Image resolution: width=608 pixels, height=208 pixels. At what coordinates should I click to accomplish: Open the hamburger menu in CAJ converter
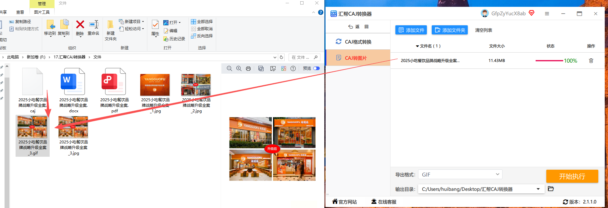coord(547,14)
